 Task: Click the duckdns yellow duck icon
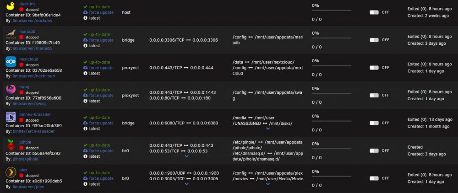(x=11, y=6)
